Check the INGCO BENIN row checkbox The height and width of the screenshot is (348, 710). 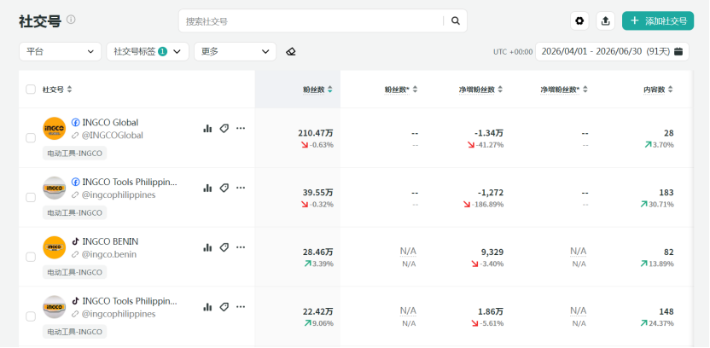31,257
